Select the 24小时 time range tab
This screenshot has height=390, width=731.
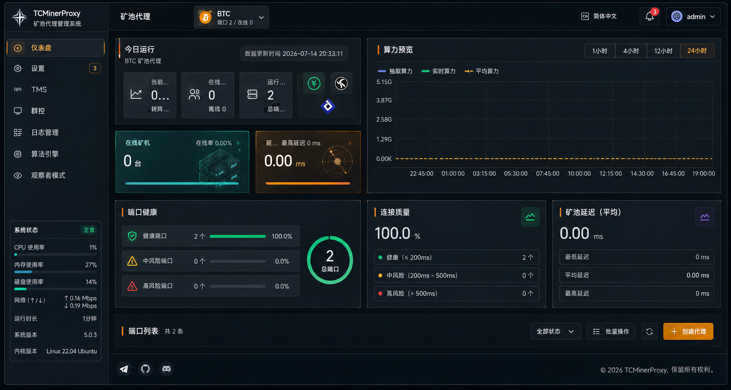tap(697, 51)
